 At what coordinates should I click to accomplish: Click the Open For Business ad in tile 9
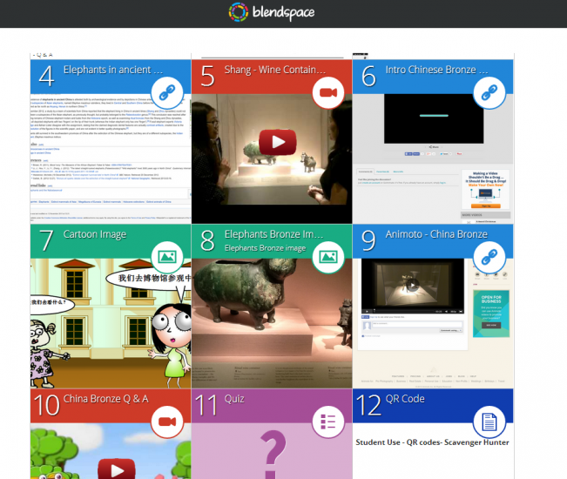coord(491,314)
